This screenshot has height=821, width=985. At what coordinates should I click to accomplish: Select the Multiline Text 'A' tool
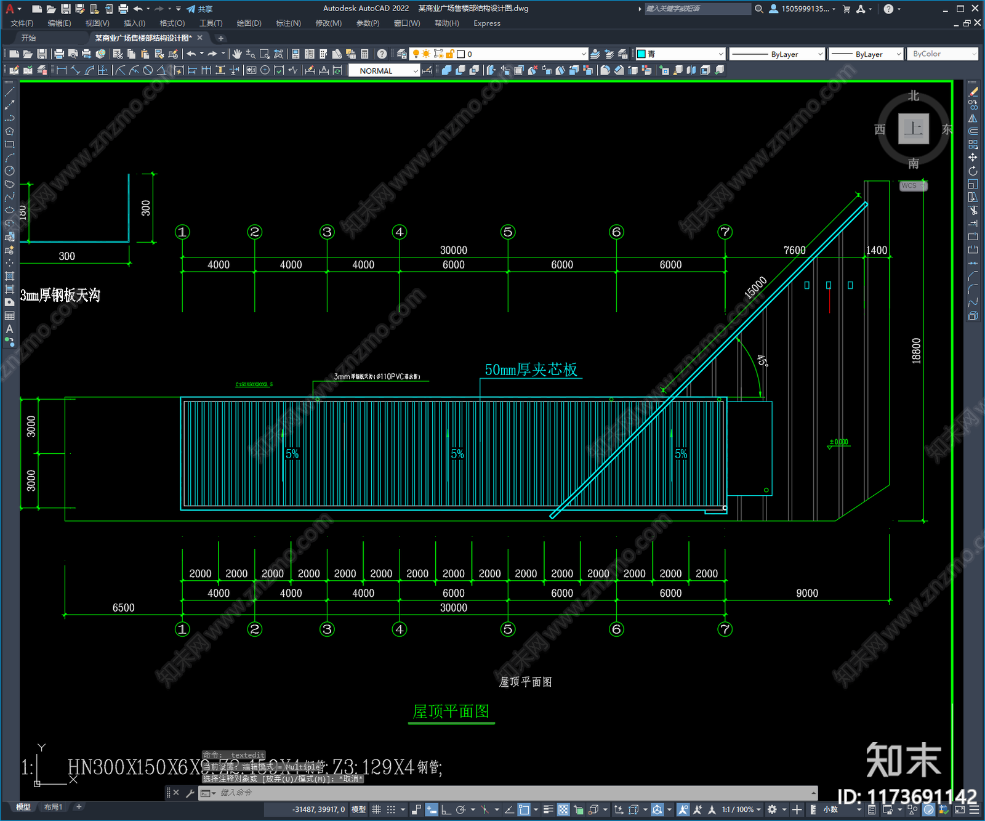pos(9,329)
